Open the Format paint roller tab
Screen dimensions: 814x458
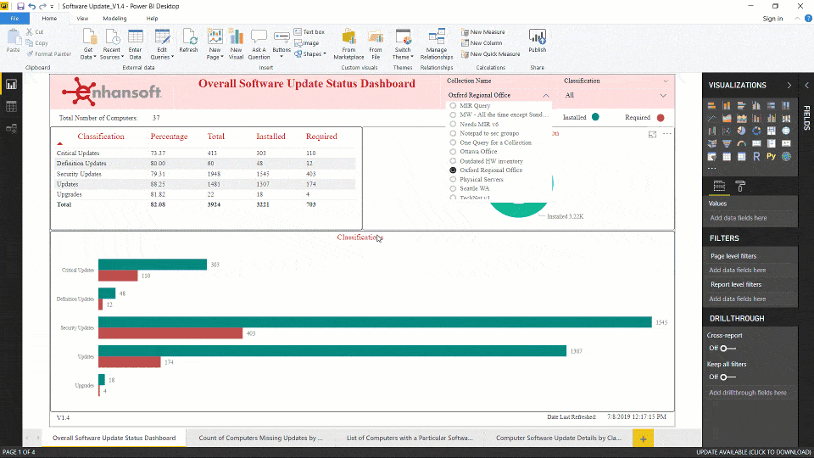(x=741, y=186)
